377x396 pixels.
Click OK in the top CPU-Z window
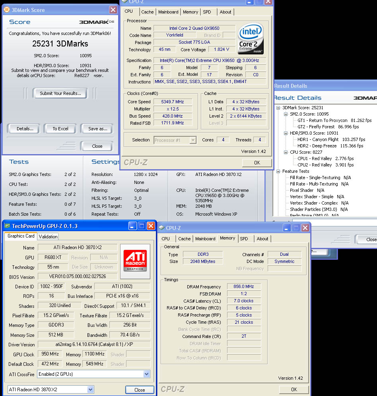click(257, 162)
